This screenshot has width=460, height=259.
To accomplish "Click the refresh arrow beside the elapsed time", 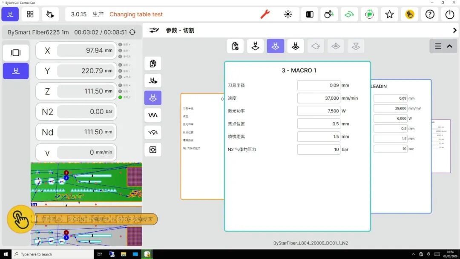I will click(132, 32).
